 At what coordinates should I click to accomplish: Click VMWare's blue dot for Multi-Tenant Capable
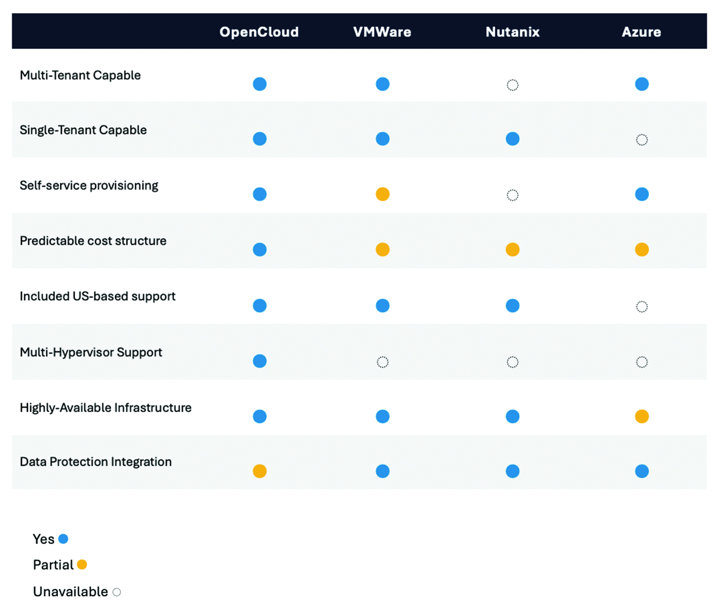tap(382, 84)
